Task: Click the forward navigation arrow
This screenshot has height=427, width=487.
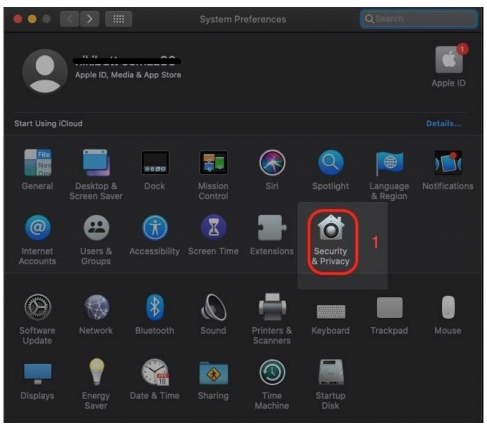Action: [89, 19]
